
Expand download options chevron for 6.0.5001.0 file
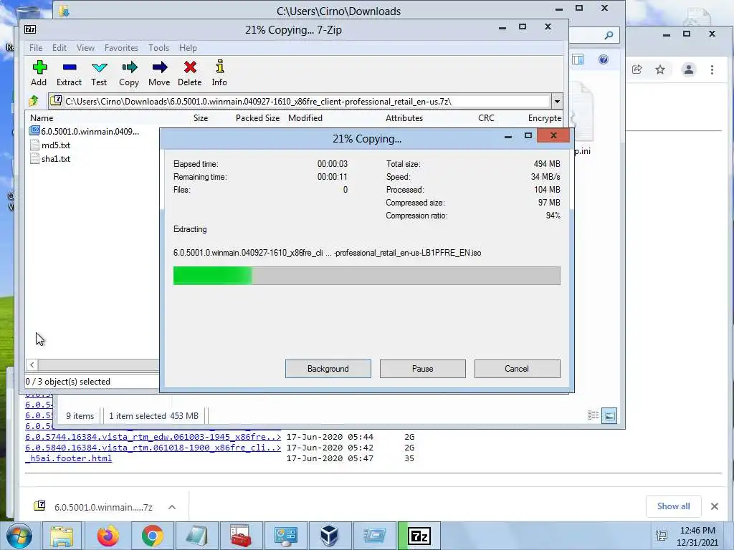(x=172, y=507)
